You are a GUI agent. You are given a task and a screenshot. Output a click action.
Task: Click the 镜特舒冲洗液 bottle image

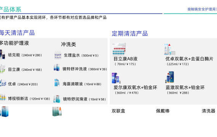coord(57,68)
